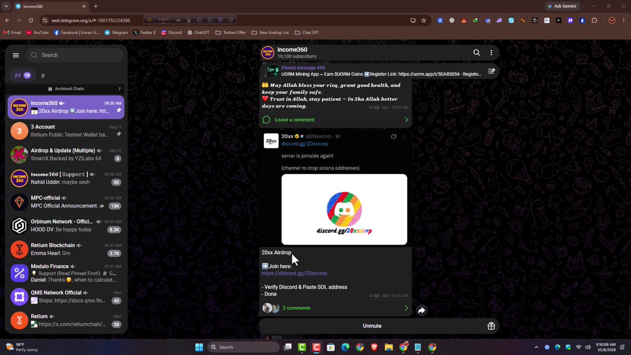The width and height of the screenshot is (631, 355).
Task: Open the Retium Blockchain chat
Action: (66, 249)
